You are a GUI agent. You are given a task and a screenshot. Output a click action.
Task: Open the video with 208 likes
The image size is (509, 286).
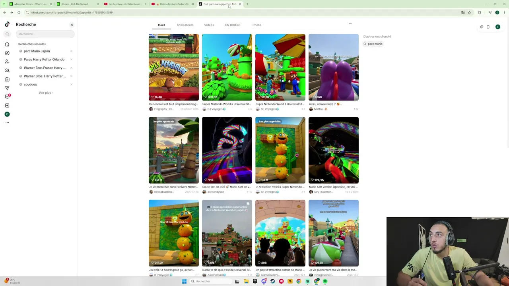[x=280, y=233]
